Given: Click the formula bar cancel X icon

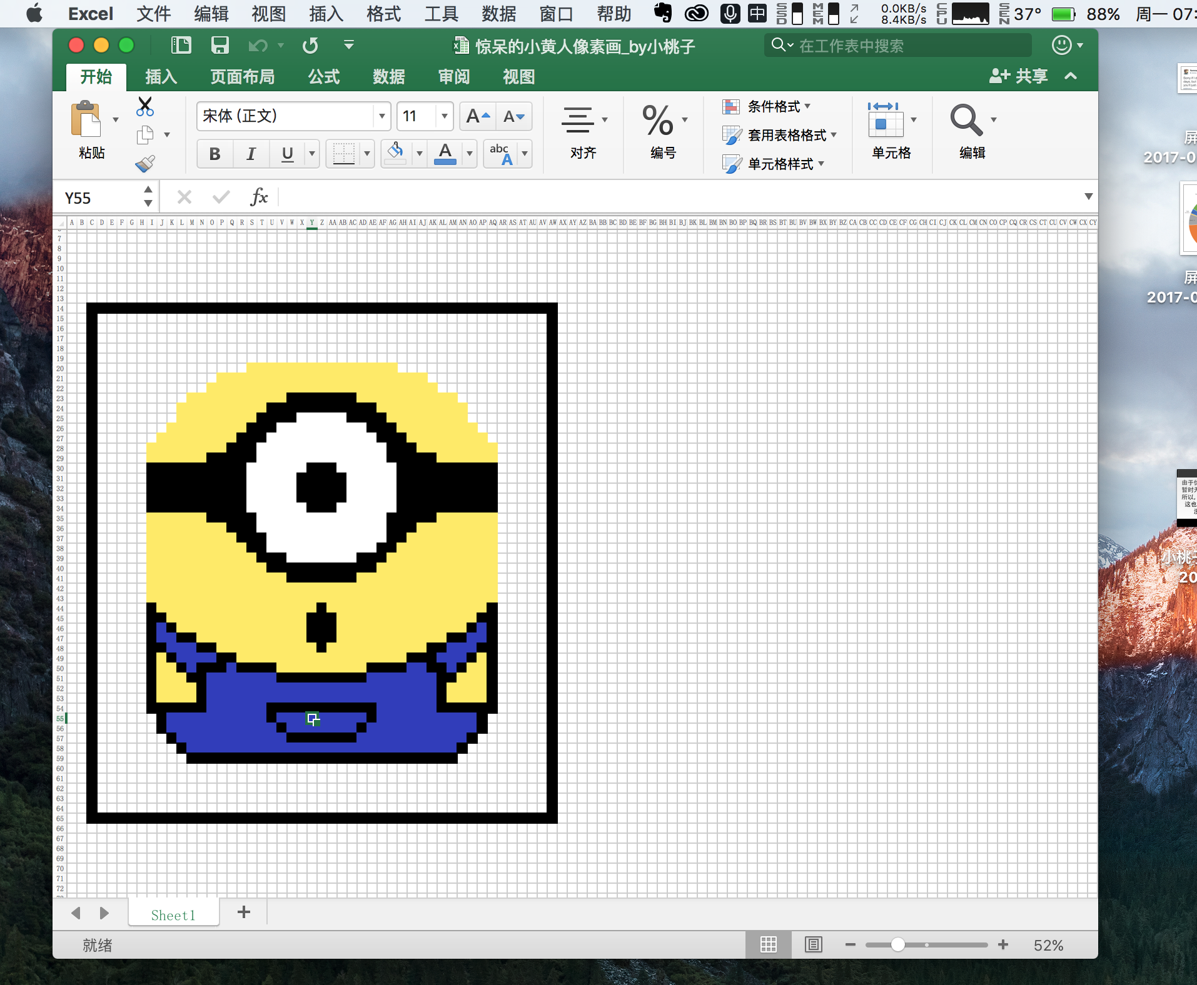Looking at the screenshot, I should point(184,197).
